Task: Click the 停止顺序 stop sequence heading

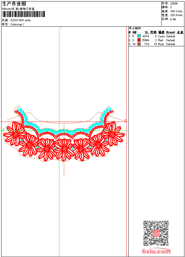Action: coord(135,28)
